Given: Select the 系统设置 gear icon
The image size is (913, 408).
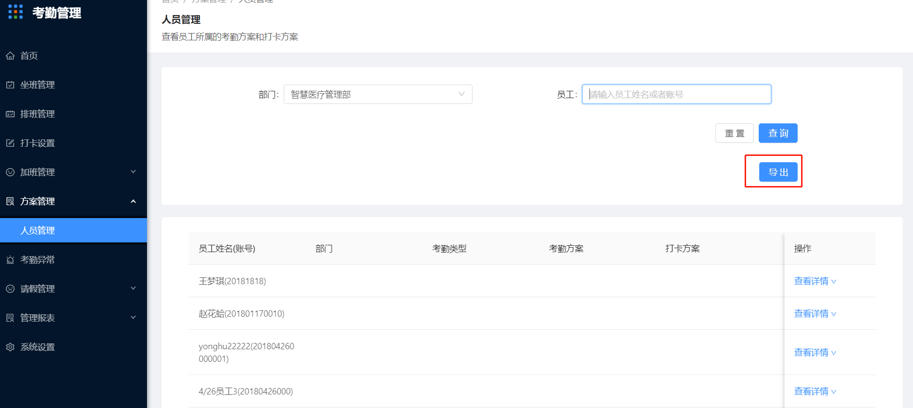Looking at the screenshot, I should [10, 347].
